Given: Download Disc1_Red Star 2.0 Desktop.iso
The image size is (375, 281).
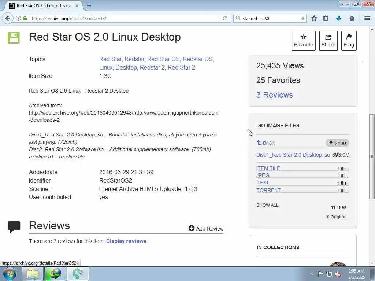Looking at the screenshot, I should coord(293,155).
